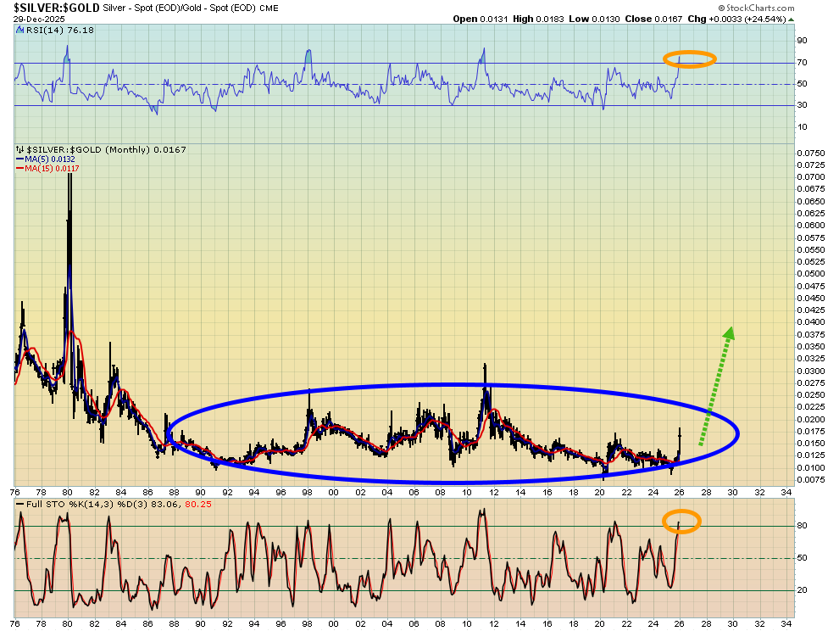The height and width of the screenshot is (631, 839).
Task: Click the green up-triangle beside Chg percent
Action: (791, 19)
